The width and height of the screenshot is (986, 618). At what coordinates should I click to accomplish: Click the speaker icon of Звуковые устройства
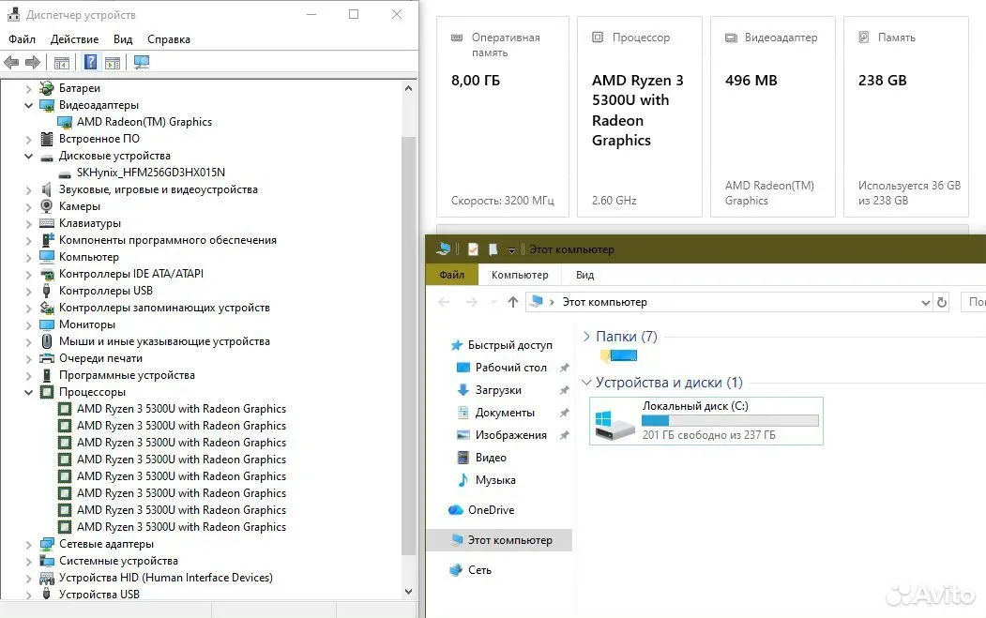[47, 189]
